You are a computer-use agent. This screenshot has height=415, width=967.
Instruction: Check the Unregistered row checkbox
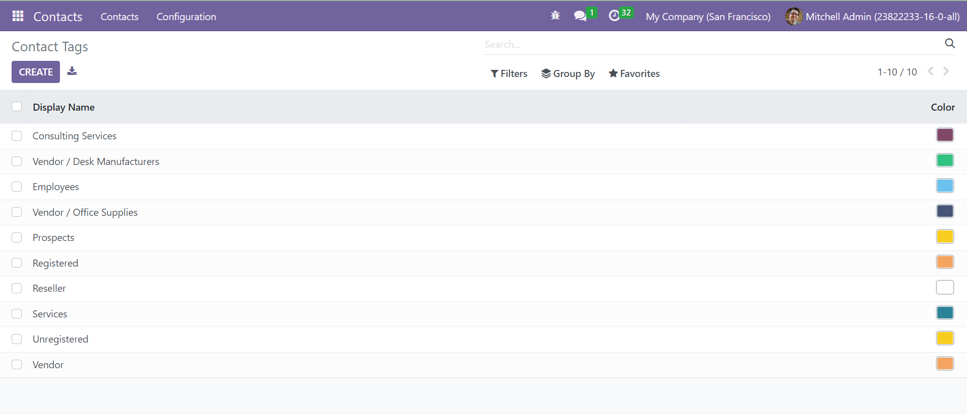(x=17, y=339)
